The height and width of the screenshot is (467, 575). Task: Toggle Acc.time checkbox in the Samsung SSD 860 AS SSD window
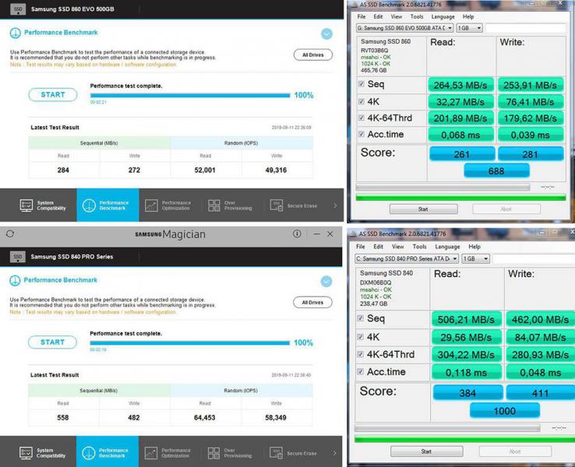coord(361,135)
